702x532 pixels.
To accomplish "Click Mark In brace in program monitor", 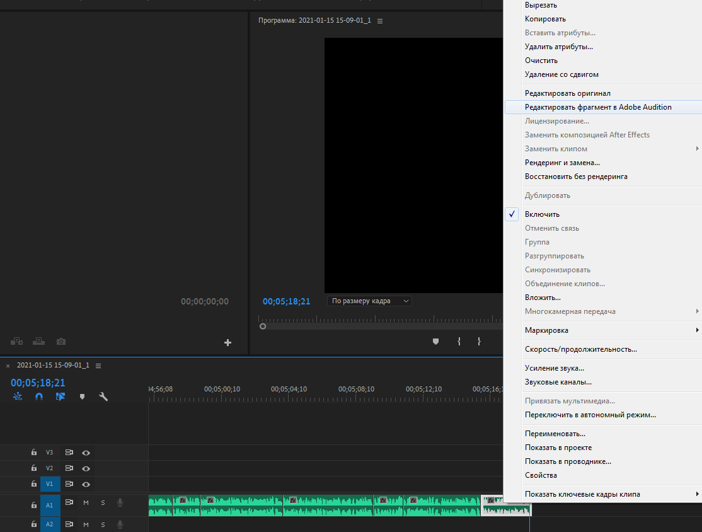I will pos(459,342).
